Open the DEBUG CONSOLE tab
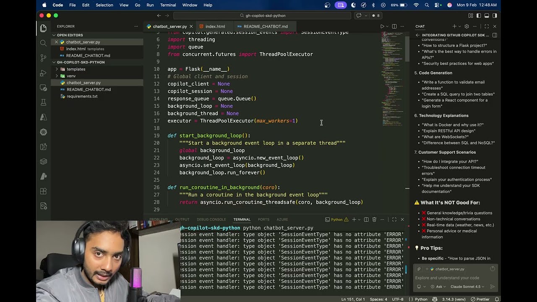Viewport: 537px width, 302px height. [211, 219]
